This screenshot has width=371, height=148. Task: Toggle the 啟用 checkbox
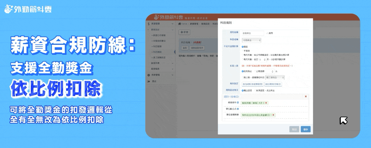pyautogui.click(x=267, y=33)
